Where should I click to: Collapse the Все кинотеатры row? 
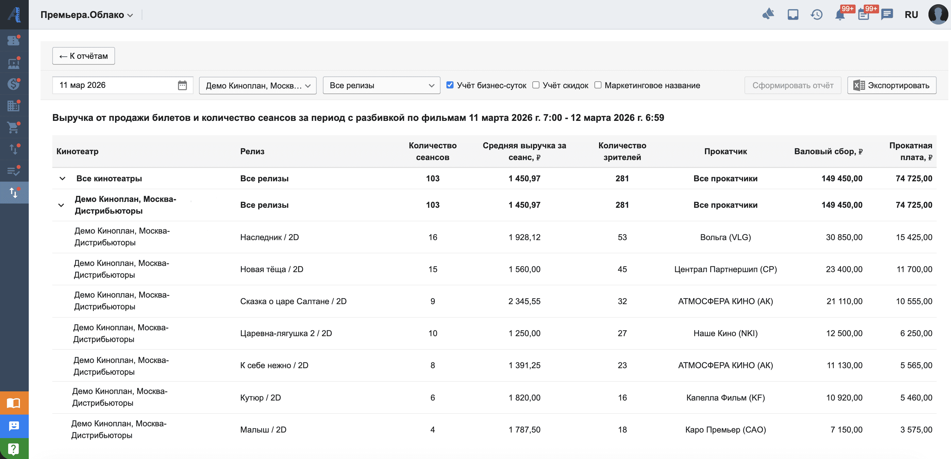[x=62, y=179]
